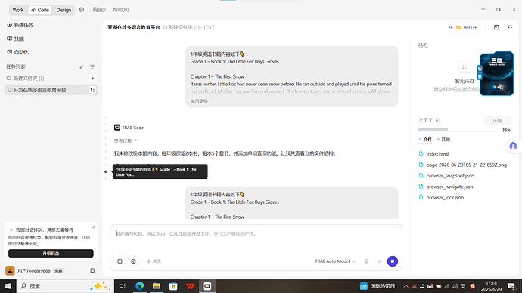Click the 新建文件夹 (3) - 17:17 header label
The width and height of the screenshot is (522, 293).
[x=188, y=27]
